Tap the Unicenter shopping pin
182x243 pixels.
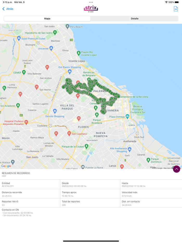click(51, 48)
